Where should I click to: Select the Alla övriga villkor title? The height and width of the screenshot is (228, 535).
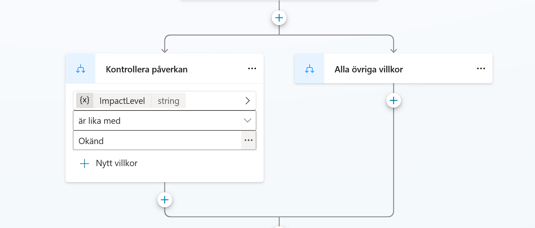pos(368,69)
